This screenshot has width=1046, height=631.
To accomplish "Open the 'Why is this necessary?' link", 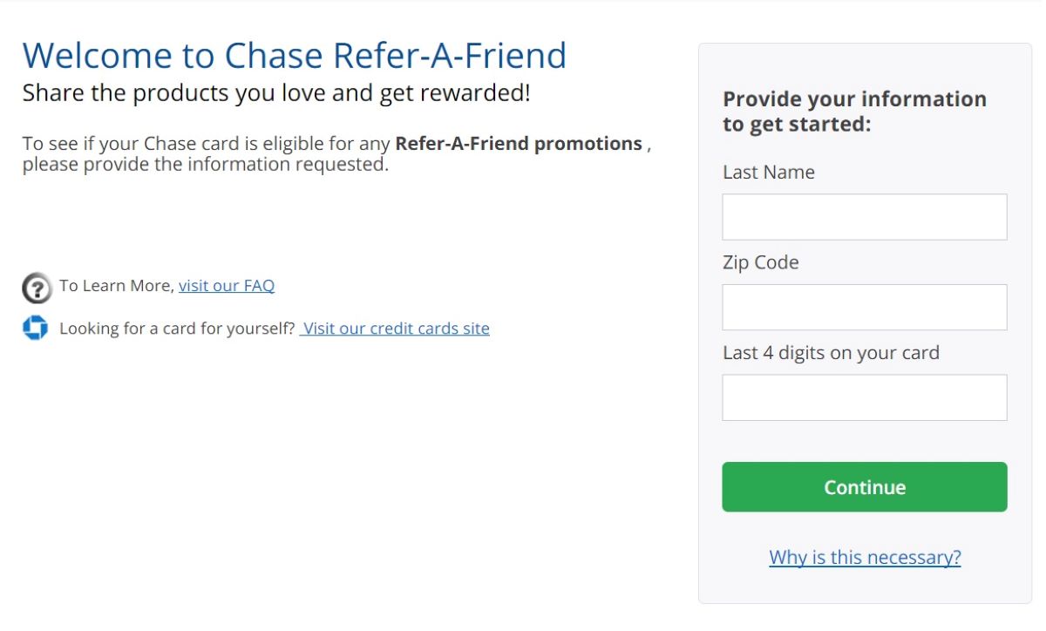I will pos(865,557).
